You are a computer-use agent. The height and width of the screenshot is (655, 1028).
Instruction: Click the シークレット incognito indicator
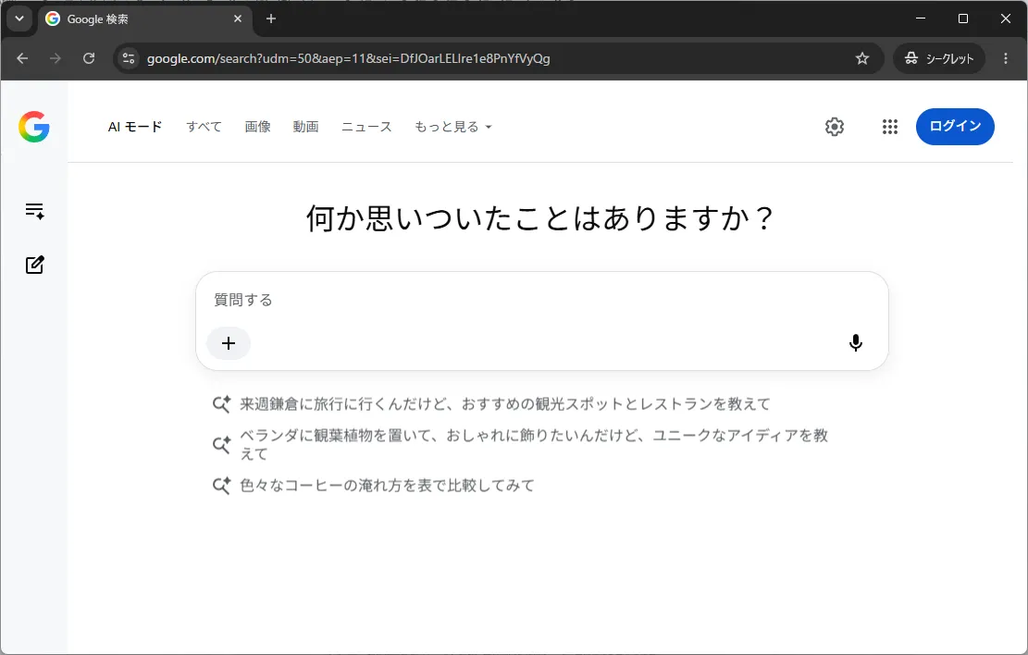(939, 58)
